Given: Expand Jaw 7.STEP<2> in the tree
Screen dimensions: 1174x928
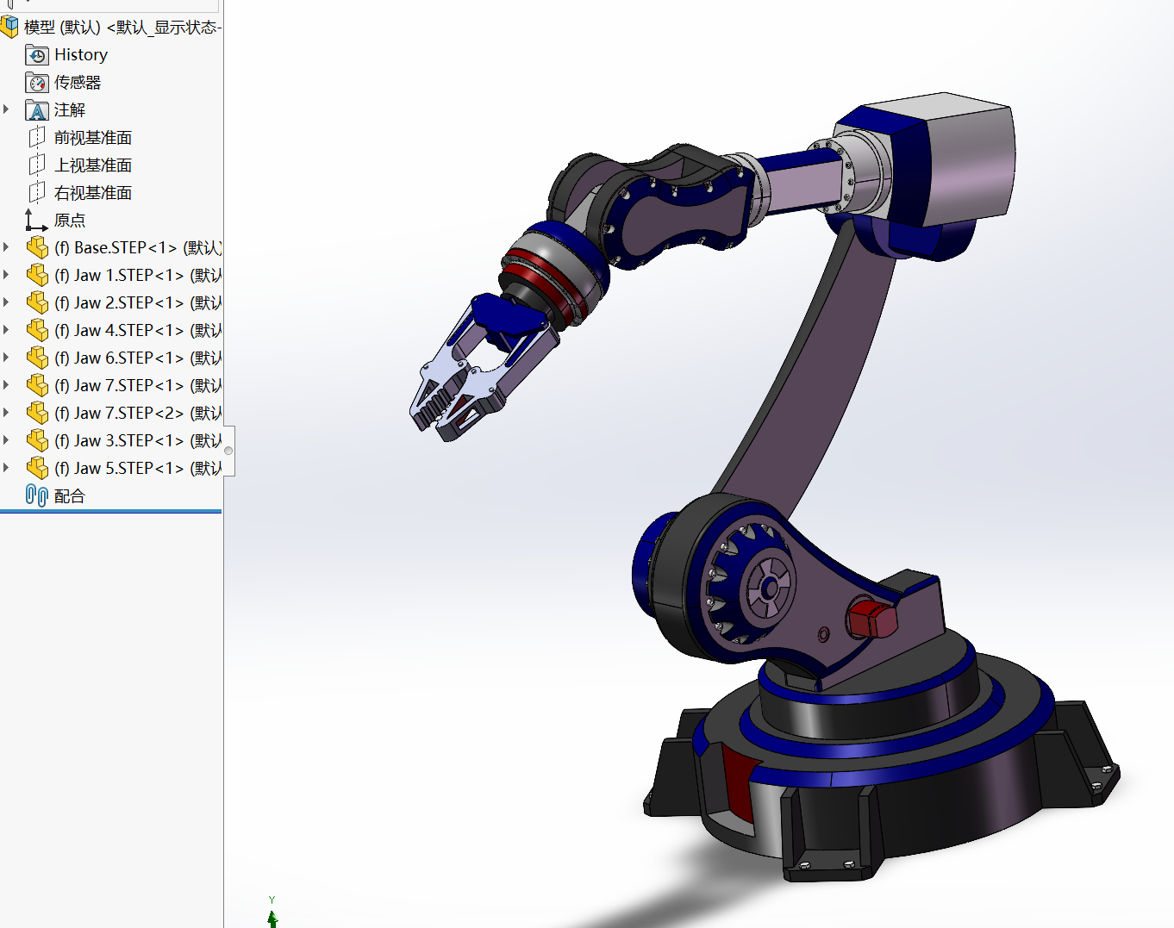Looking at the screenshot, I should click(7, 413).
